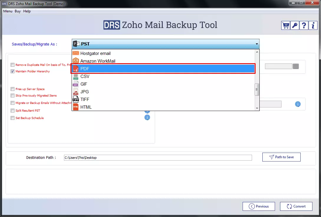The width and height of the screenshot is (321, 217).
Task: Click scroll up arrow of format list
Action: click(x=257, y=52)
